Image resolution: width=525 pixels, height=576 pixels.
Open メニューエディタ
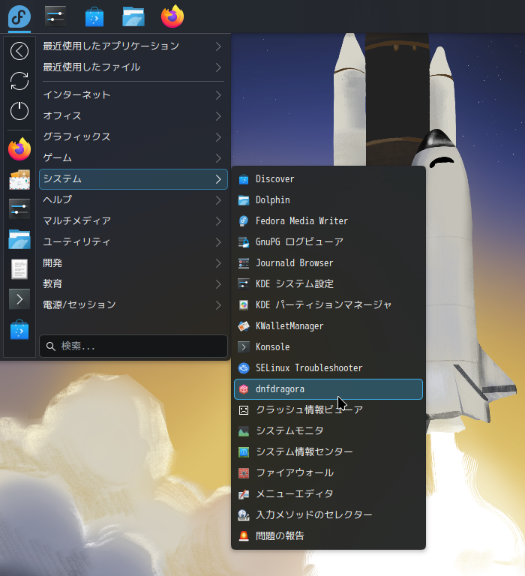328,494
